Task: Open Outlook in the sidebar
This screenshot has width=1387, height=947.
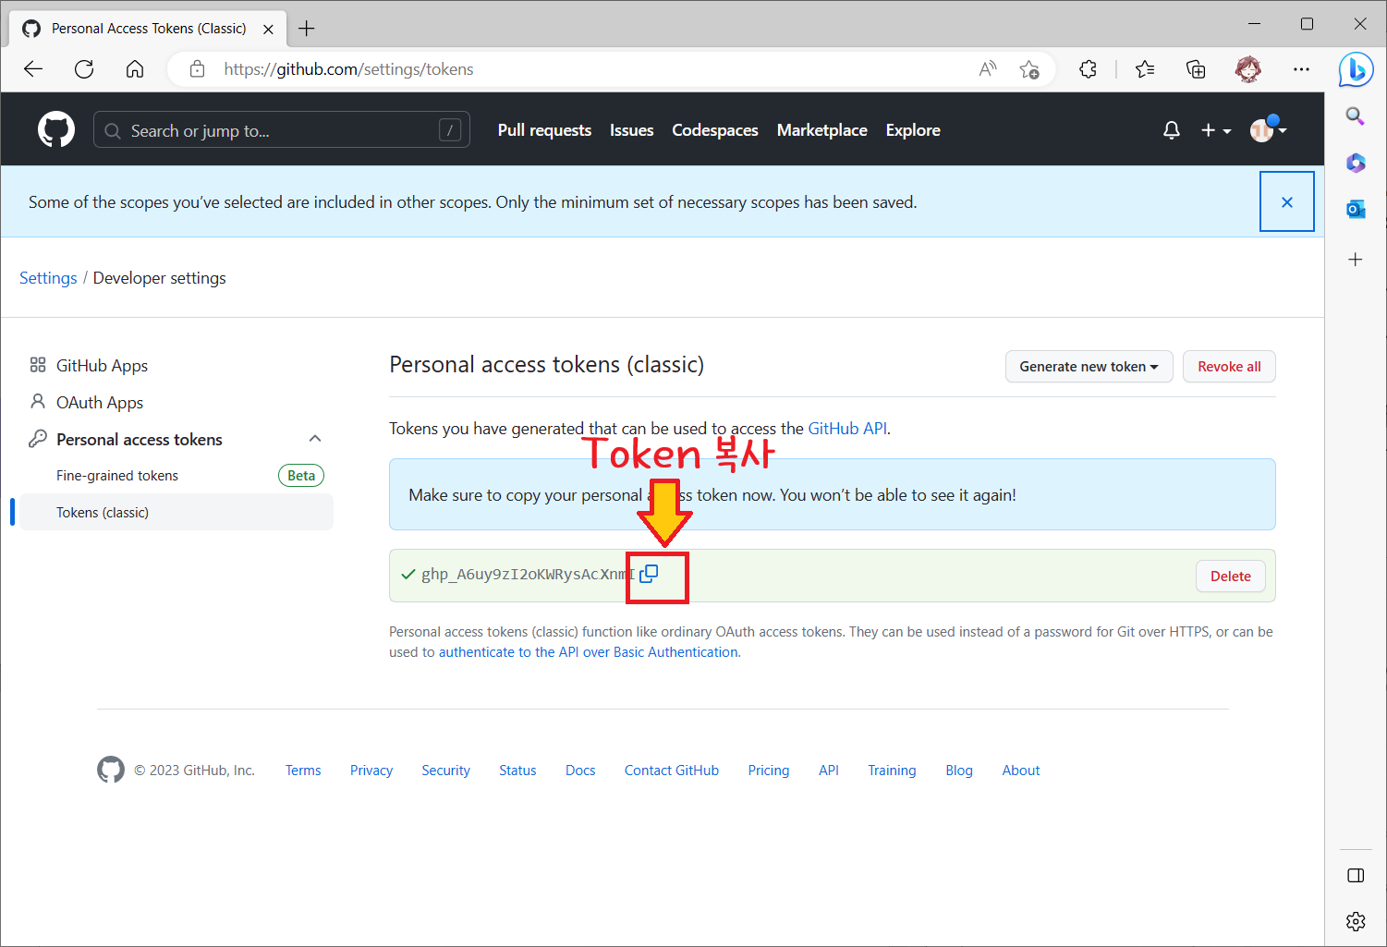Action: point(1356,210)
